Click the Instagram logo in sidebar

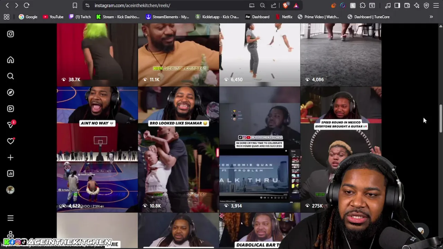click(10, 34)
